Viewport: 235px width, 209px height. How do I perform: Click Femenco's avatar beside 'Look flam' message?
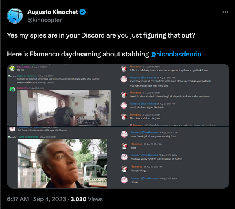pos(124,134)
